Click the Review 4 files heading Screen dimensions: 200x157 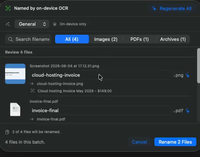pyautogui.click(x=19, y=52)
